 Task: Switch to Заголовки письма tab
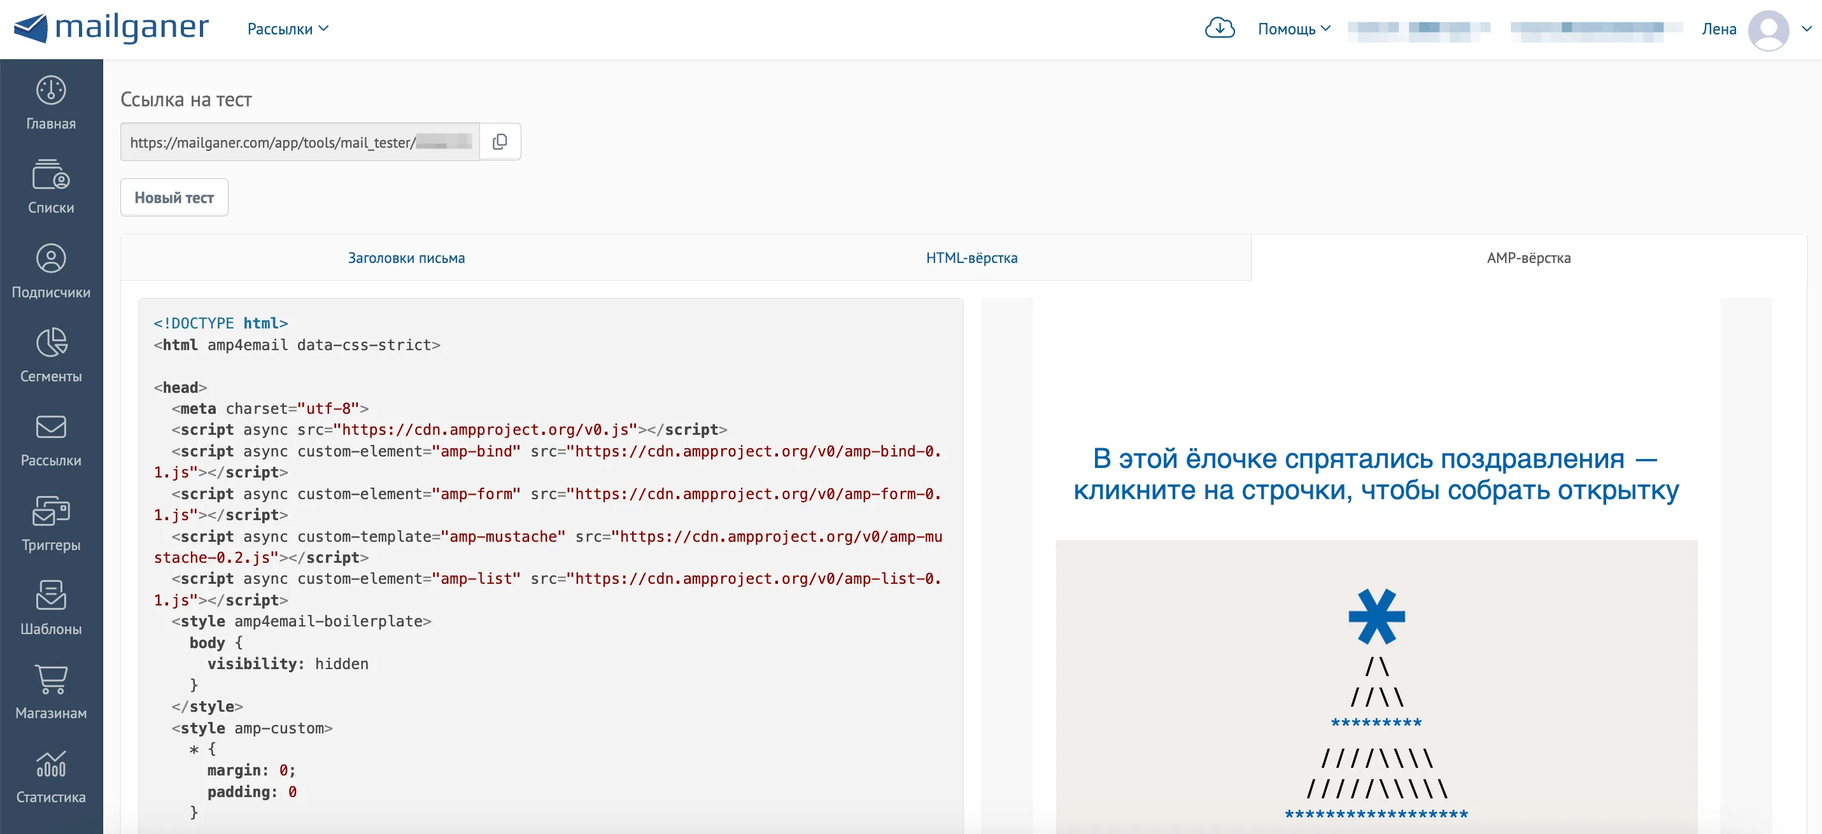click(406, 258)
